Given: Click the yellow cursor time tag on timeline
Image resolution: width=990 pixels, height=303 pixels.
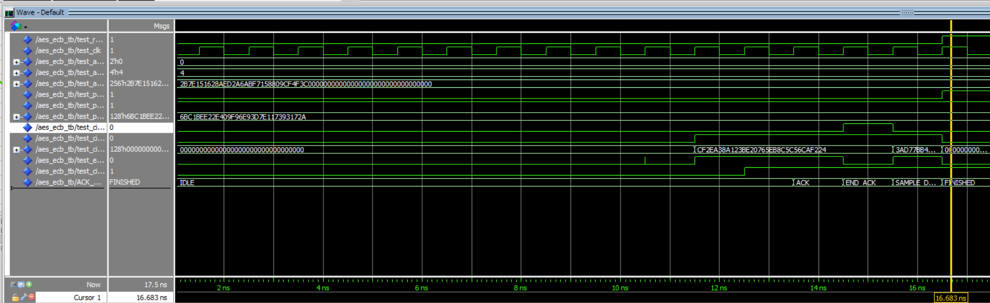Looking at the screenshot, I should (950, 298).
